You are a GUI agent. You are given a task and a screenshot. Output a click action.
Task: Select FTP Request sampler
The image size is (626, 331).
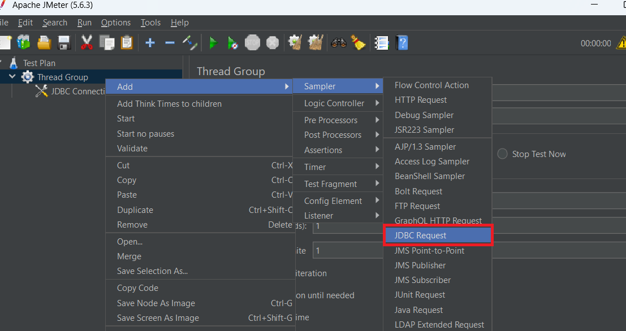[438, 206]
